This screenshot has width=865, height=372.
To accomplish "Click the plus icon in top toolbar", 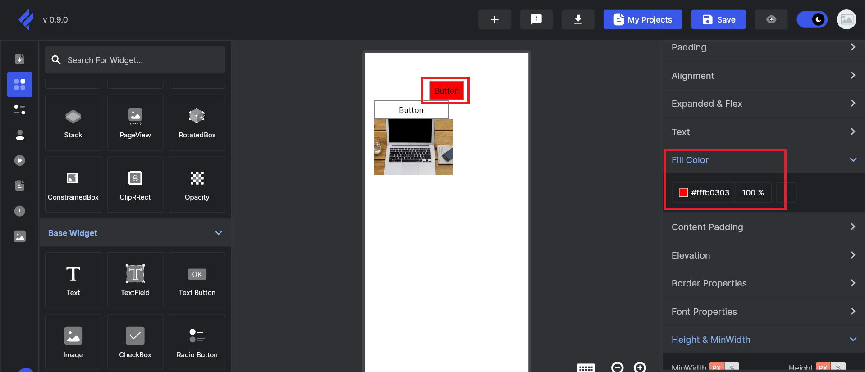I will [x=494, y=19].
